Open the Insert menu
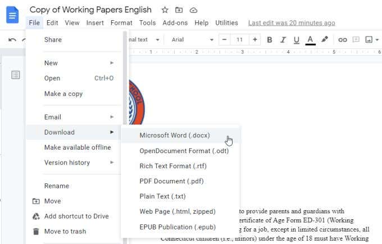This screenshot has height=244, width=382. 95,22
